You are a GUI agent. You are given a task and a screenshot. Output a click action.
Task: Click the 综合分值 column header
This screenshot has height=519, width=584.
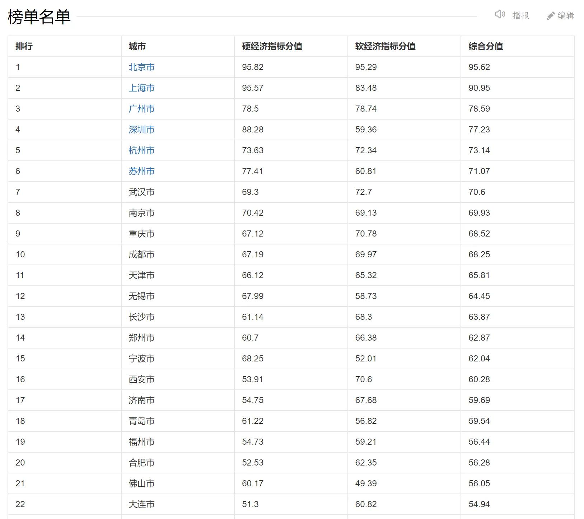518,46
